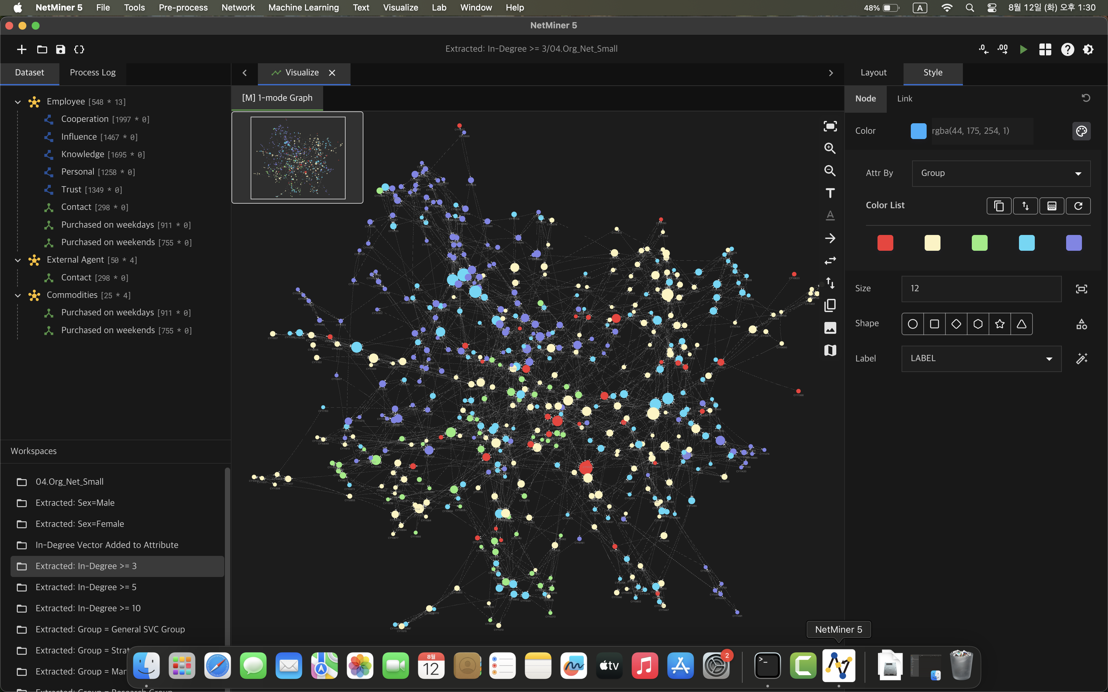Viewport: 1108px width, 692px height.
Task: Click the red color list swatch
Action: 885,243
